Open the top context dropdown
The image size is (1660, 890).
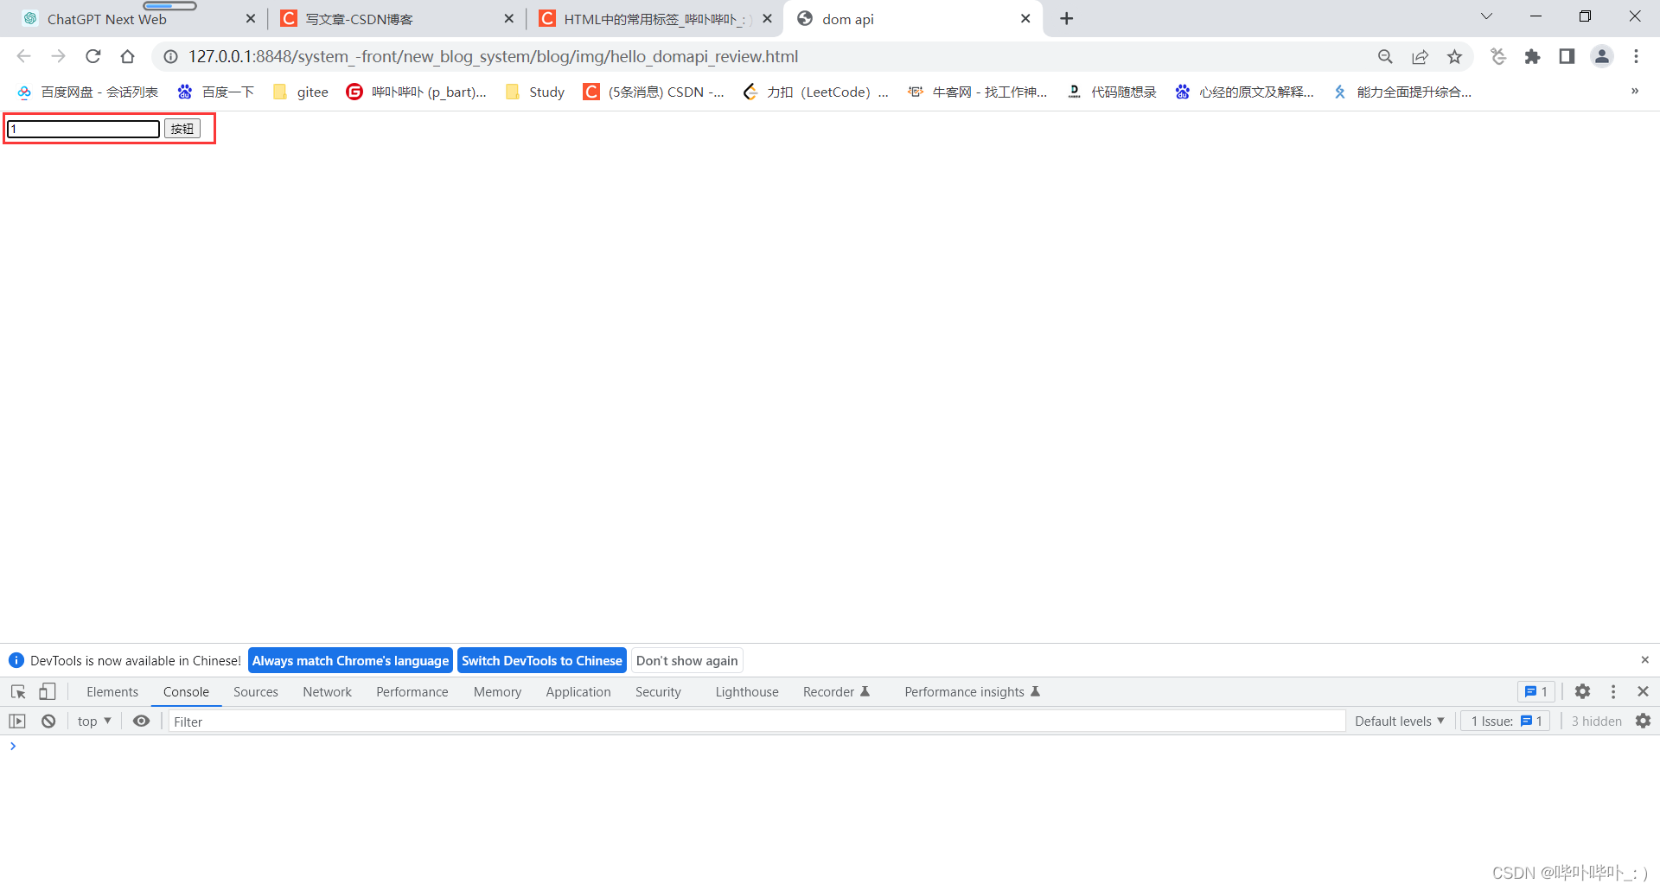point(94,721)
